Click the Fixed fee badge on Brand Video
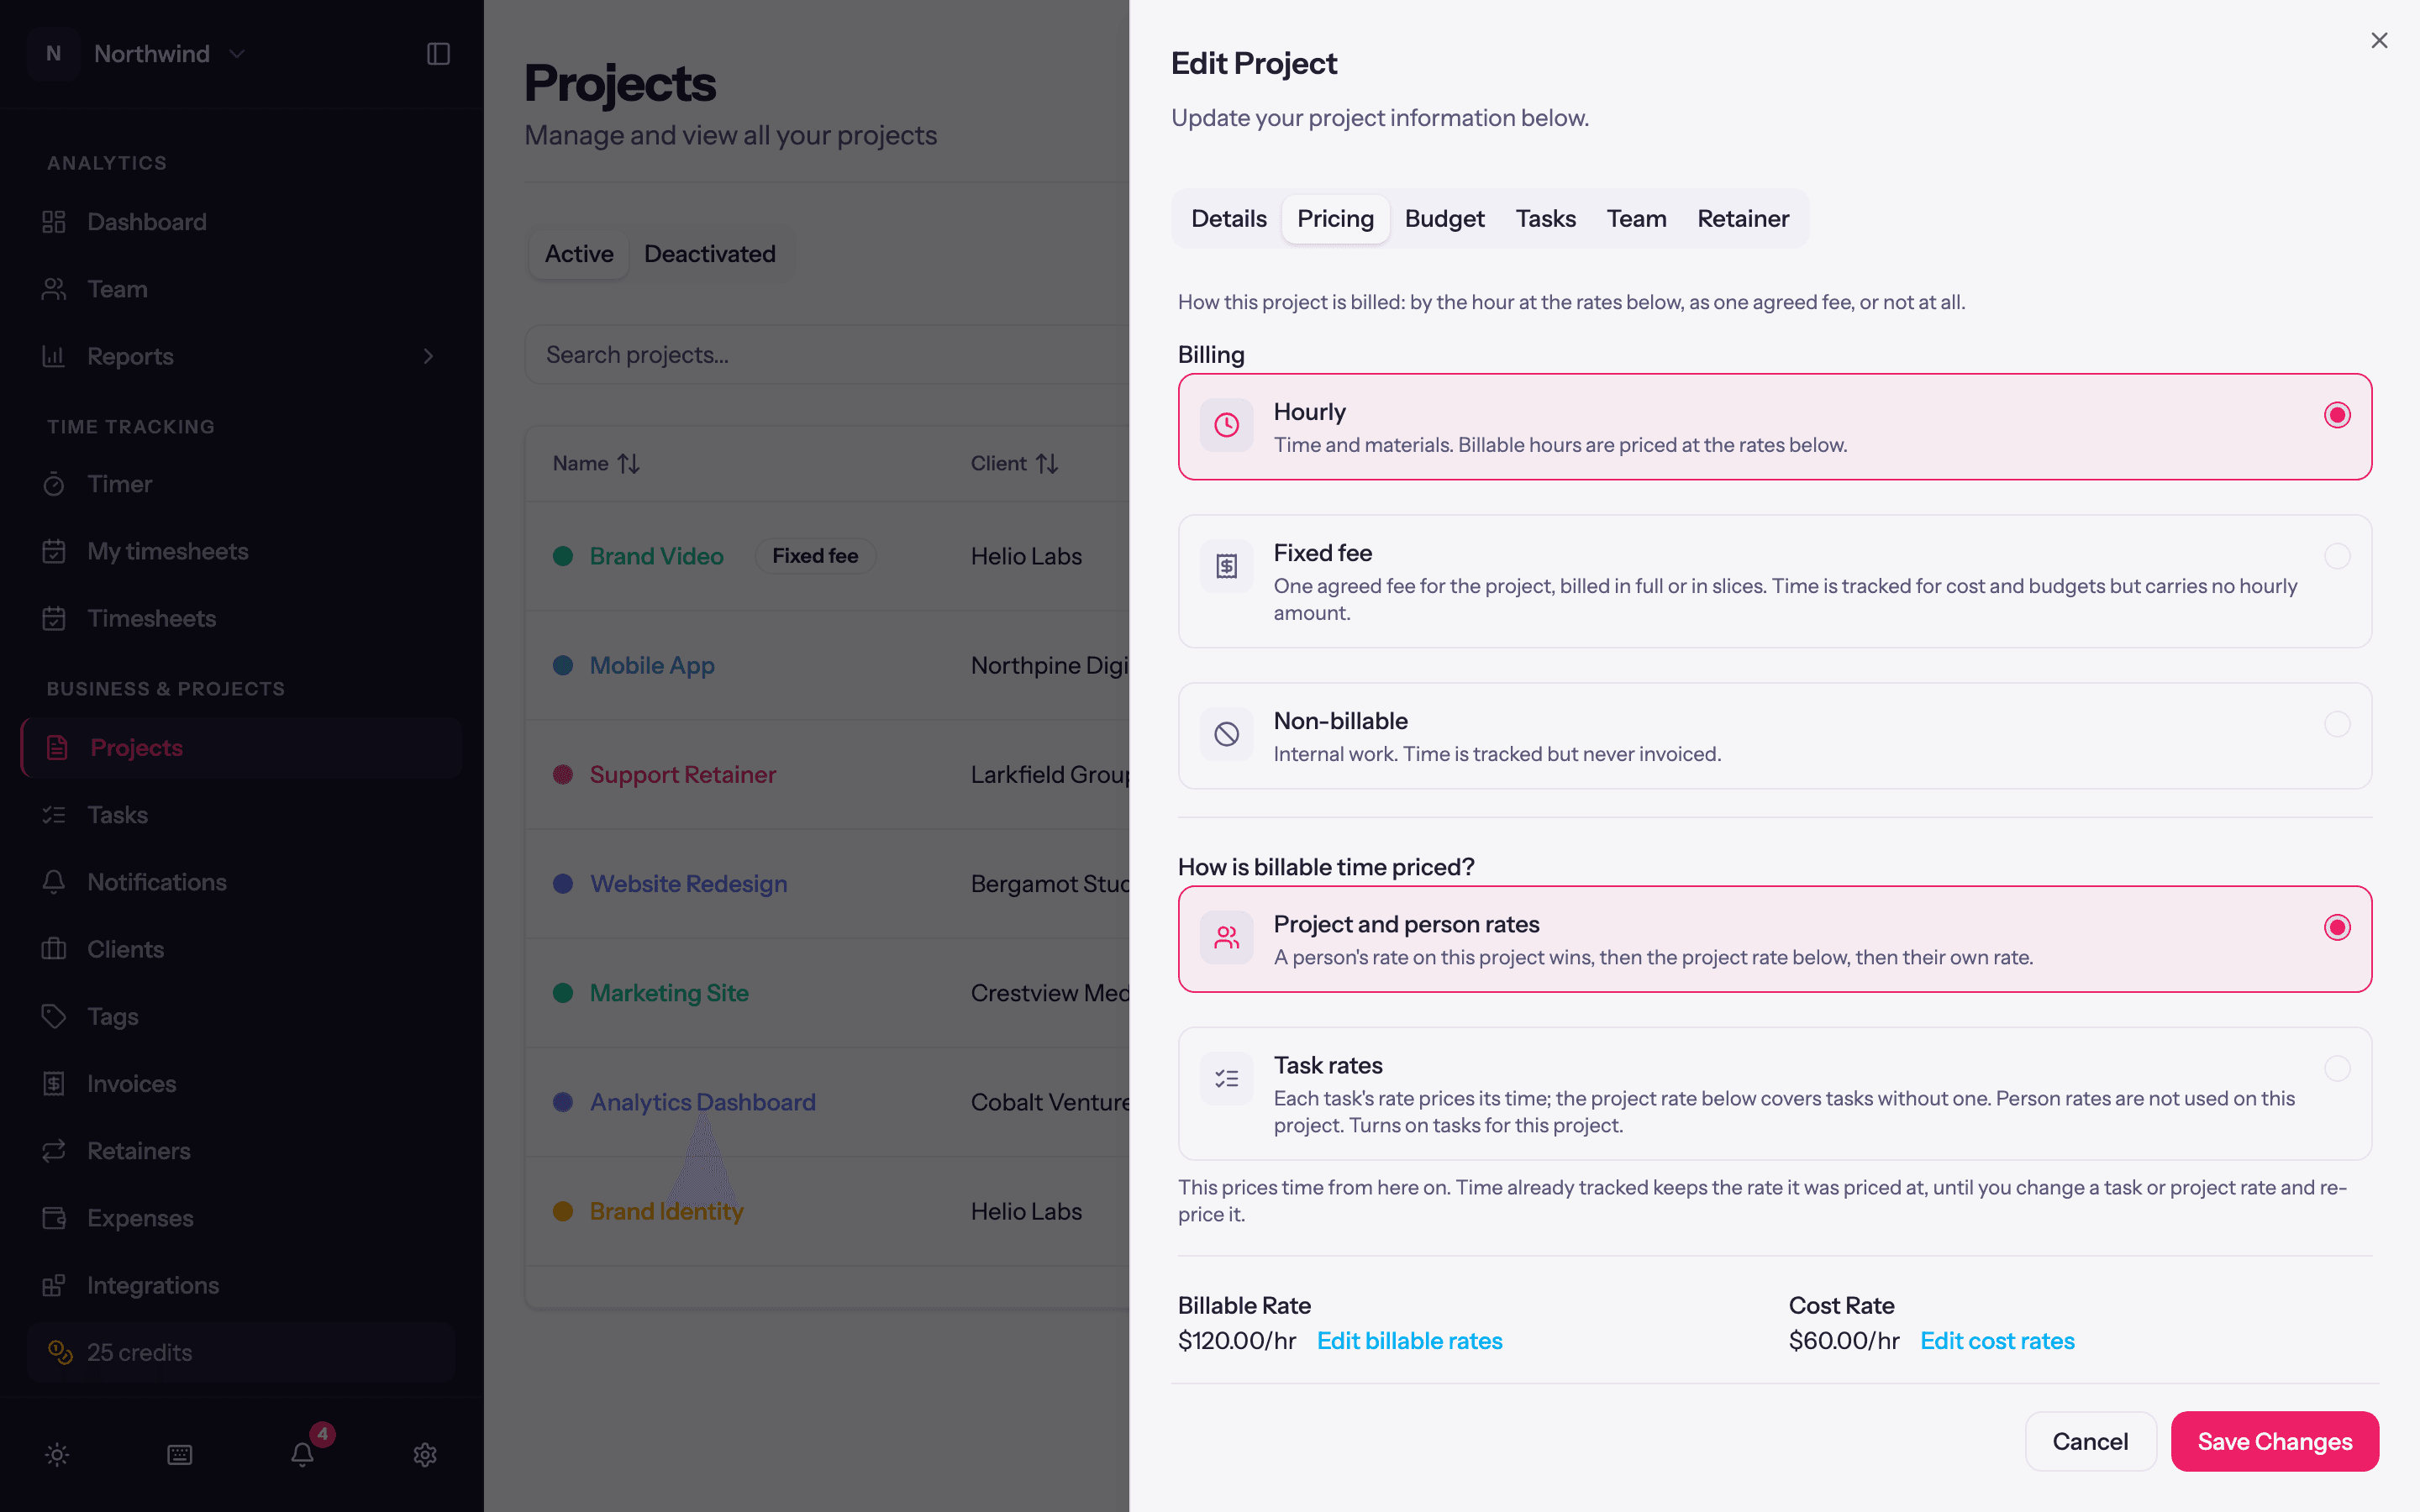Screen dimensions: 2420x1512 [814, 556]
